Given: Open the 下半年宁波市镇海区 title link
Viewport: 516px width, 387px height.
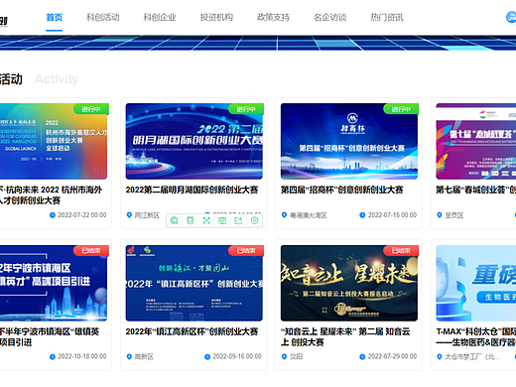Looking at the screenshot, I should click(x=50, y=336).
